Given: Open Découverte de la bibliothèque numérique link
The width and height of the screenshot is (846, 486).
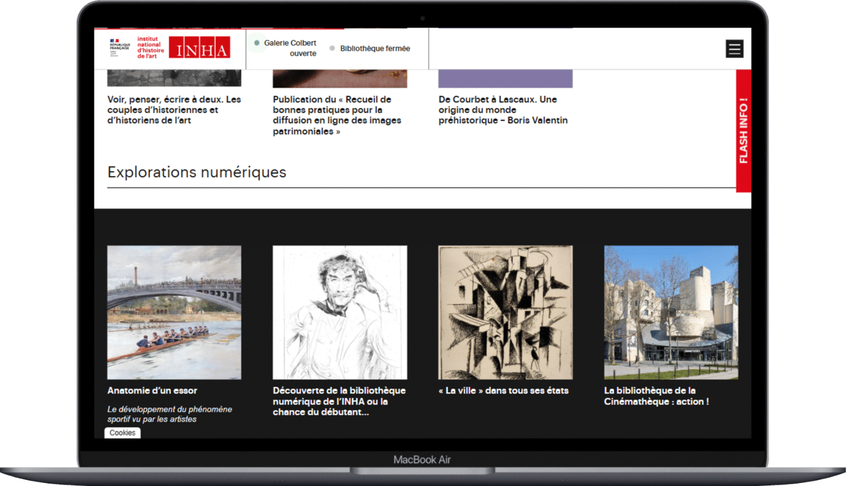Looking at the screenshot, I should point(339,401).
